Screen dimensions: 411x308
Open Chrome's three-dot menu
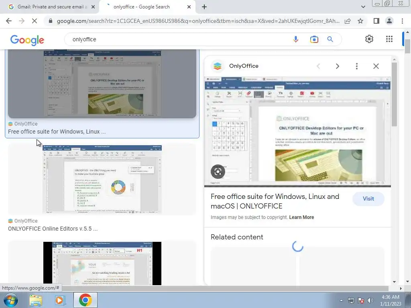[x=402, y=21]
